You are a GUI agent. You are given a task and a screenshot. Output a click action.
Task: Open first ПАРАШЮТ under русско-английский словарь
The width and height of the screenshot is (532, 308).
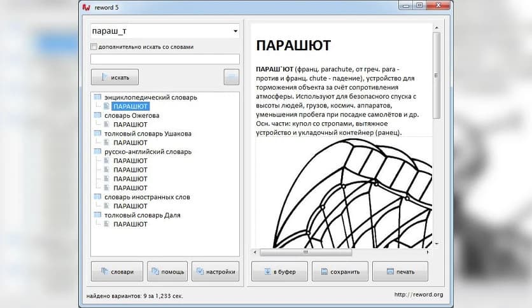[130, 161]
